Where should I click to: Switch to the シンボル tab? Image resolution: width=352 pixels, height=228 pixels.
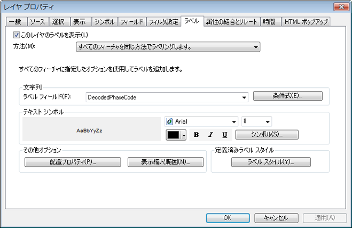(105, 22)
